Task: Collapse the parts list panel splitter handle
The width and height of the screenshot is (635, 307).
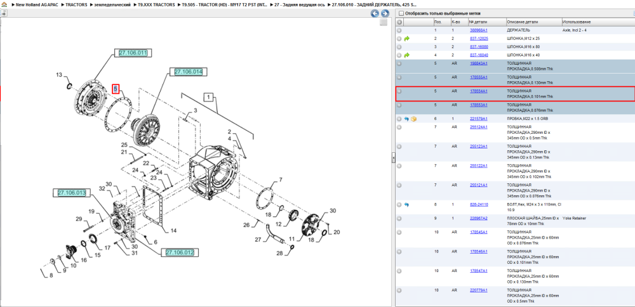Action: (393, 158)
